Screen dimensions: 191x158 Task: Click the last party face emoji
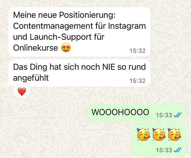174,134
